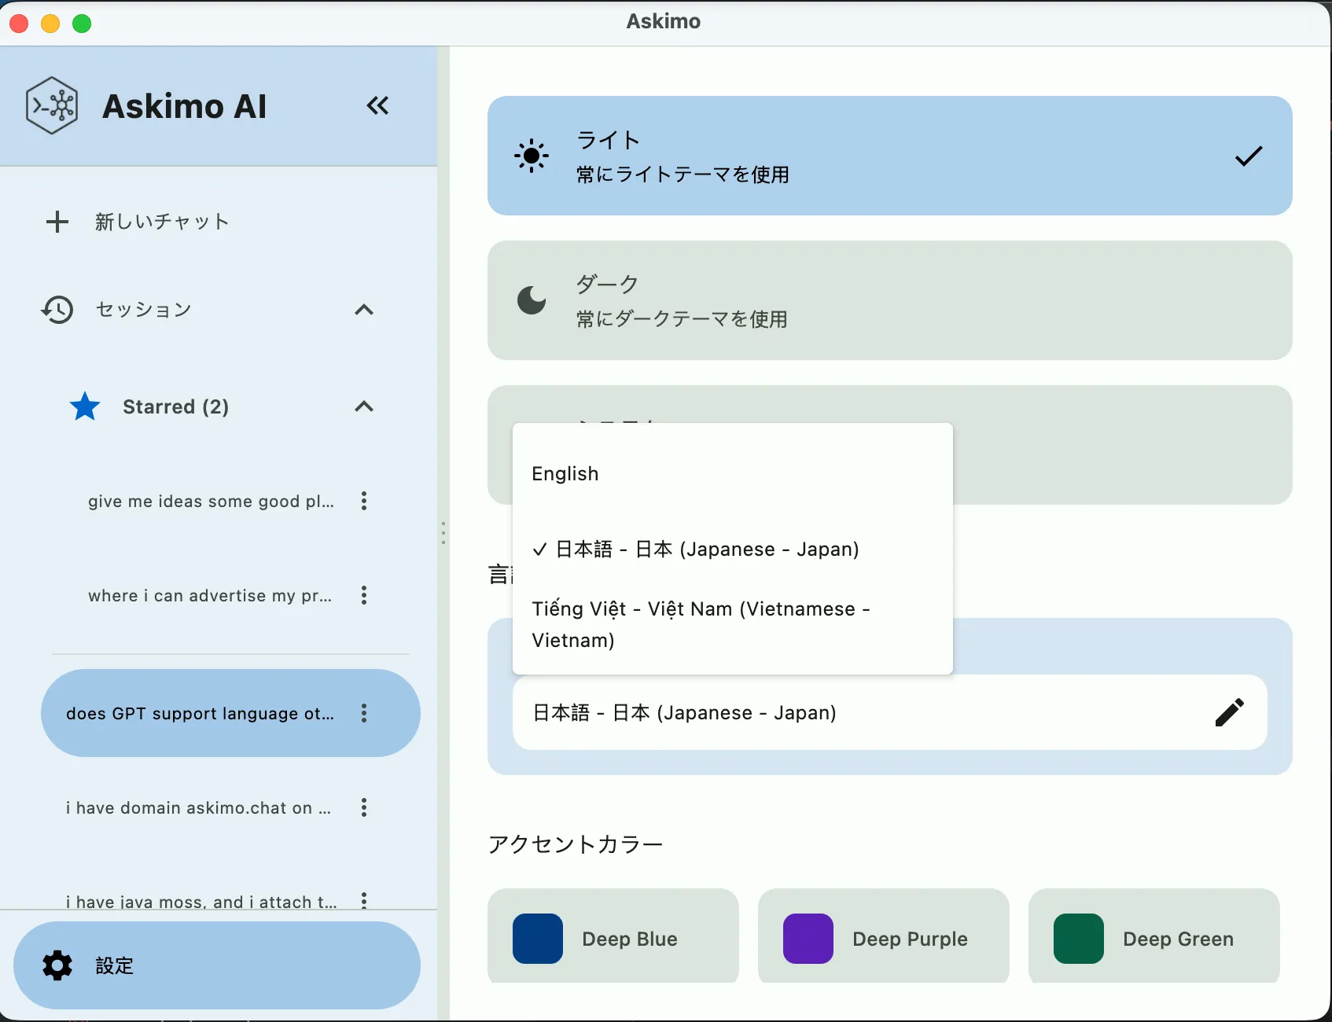Collapse the sidebar with the double-chevron icon
1332x1022 pixels.
click(377, 105)
